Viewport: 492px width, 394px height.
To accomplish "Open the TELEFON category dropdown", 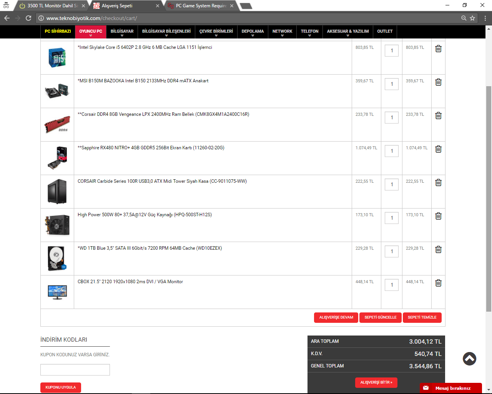I will (x=309, y=32).
